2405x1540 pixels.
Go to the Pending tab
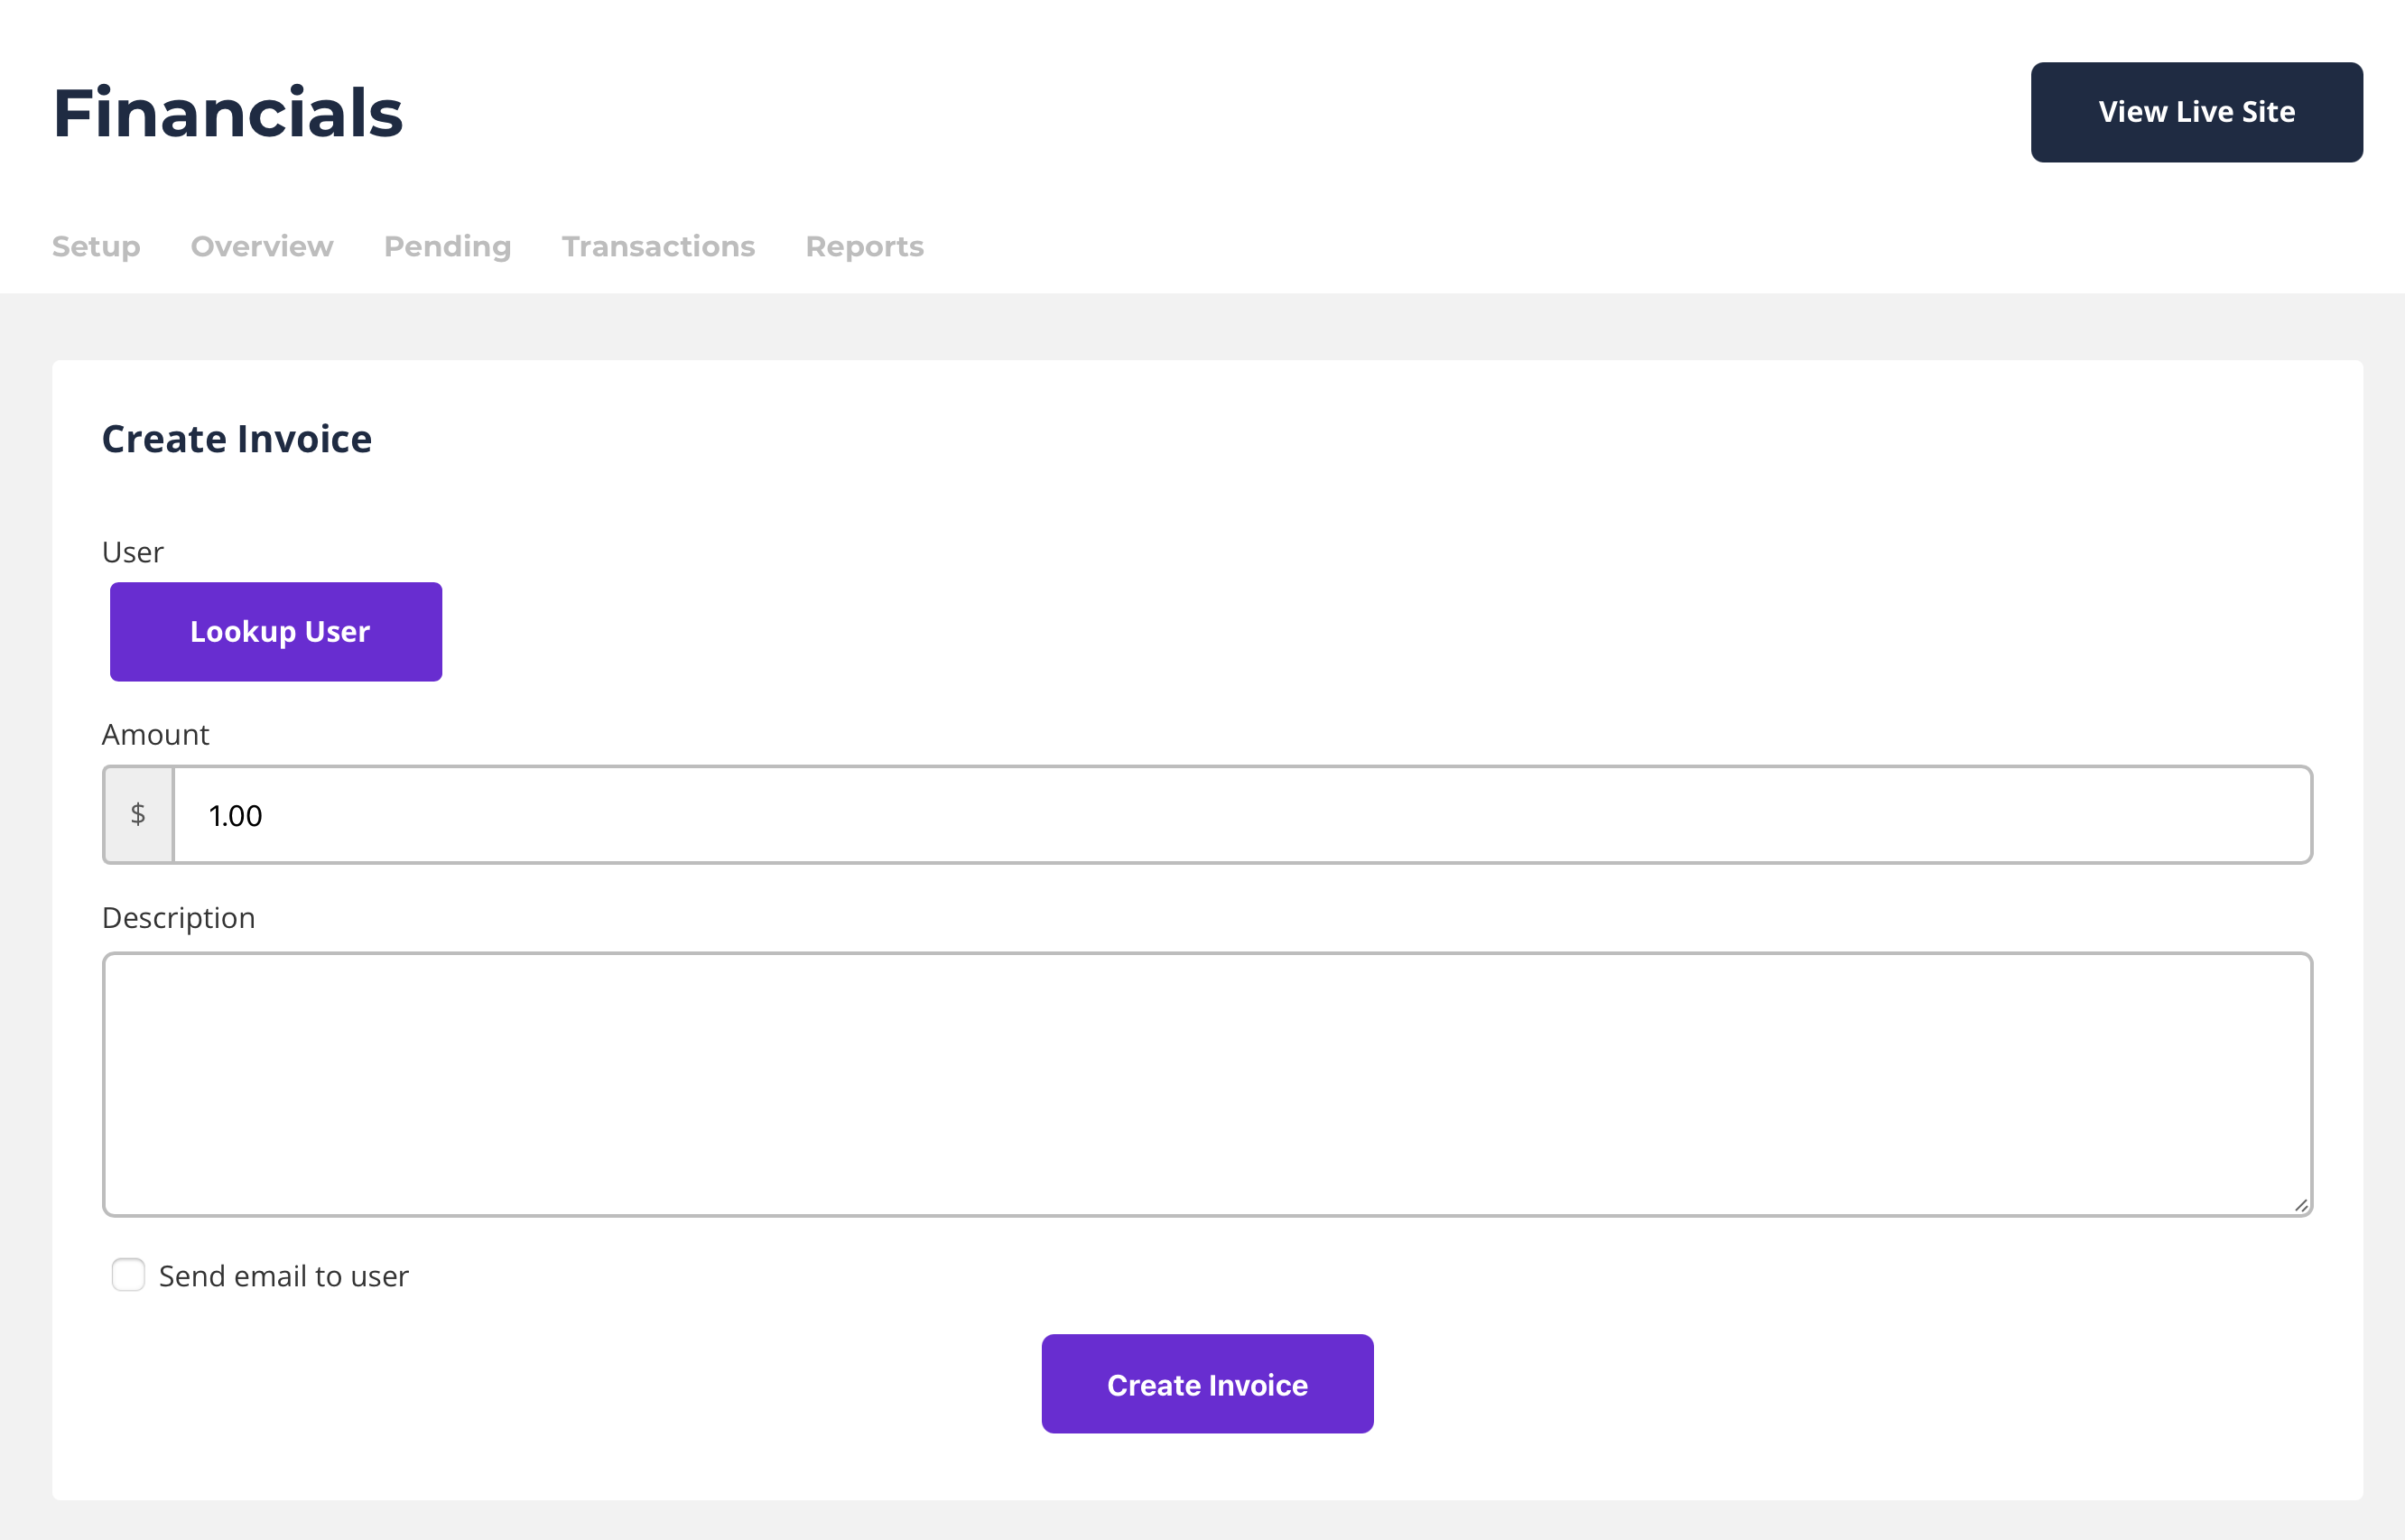[x=447, y=246]
